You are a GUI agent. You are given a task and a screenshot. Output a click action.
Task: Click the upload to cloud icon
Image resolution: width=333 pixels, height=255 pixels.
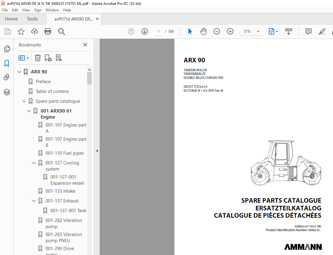(35, 31)
